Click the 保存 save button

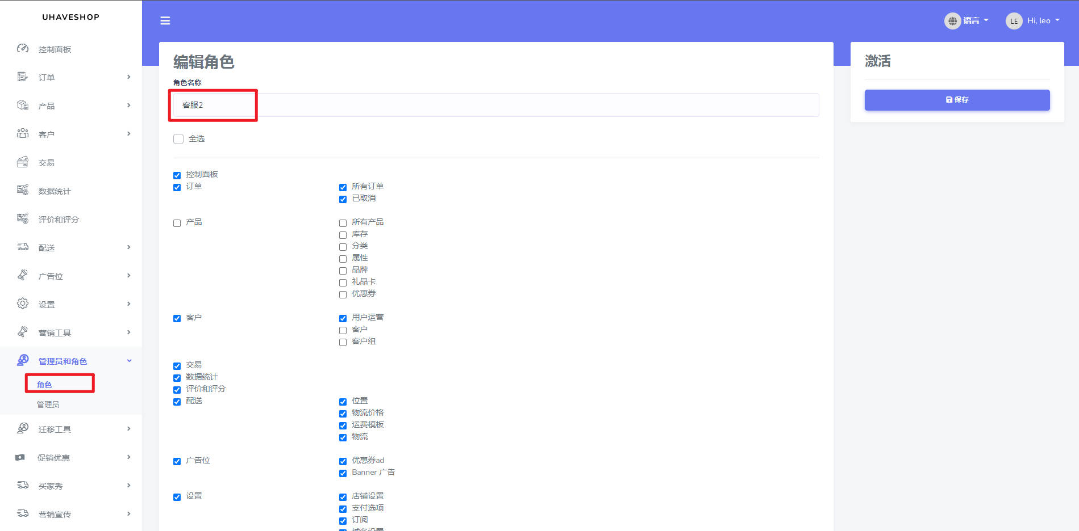[x=957, y=100]
